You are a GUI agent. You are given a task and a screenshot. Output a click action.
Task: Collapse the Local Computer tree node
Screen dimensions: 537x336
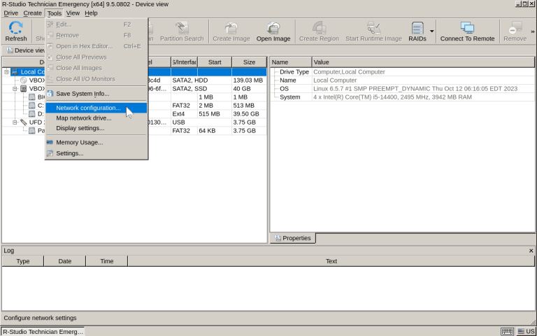coord(6,71)
